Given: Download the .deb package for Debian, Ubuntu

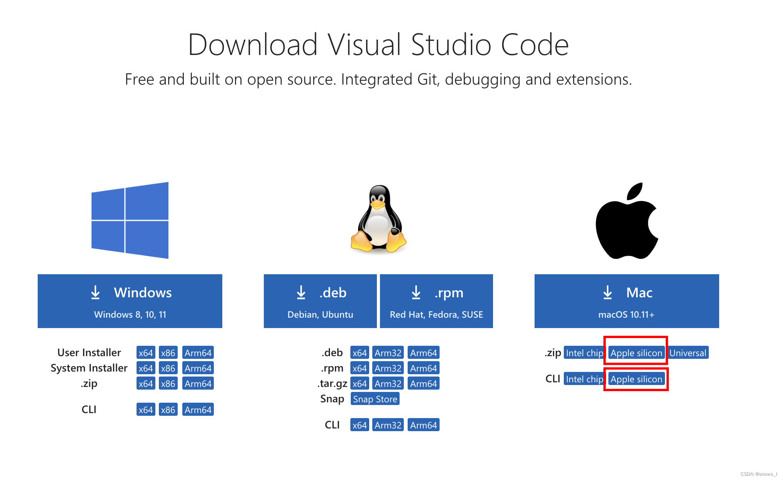Looking at the screenshot, I should coord(320,301).
